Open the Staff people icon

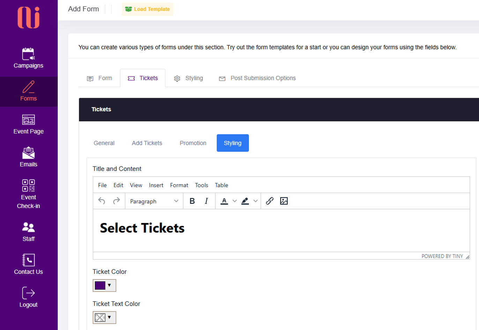pos(28,227)
